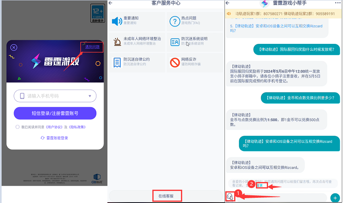Focus the 请输入手机号码 phone number field
The height and width of the screenshot is (203, 343).
pyautogui.click(x=55, y=96)
